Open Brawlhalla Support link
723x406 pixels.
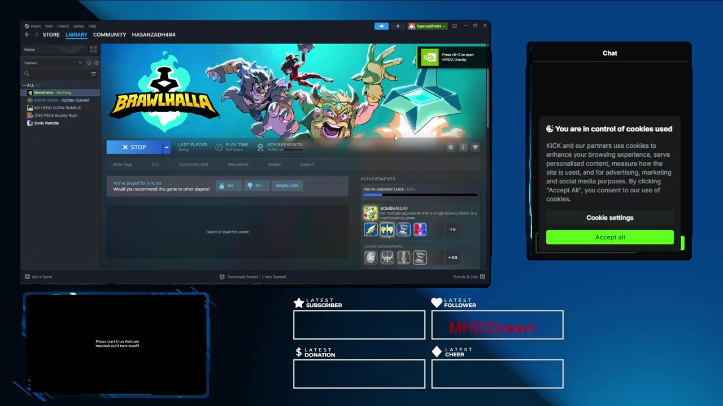pyautogui.click(x=307, y=164)
